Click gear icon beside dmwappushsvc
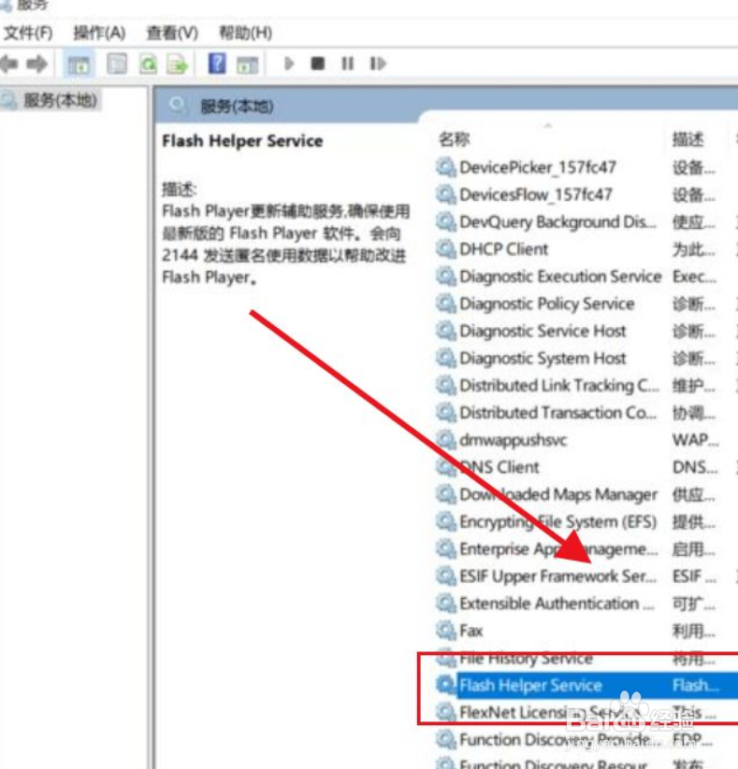Viewport: 738px width, 769px height. (x=446, y=439)
